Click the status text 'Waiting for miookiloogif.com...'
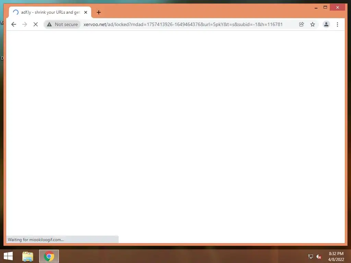Screen dimensions: 351x263 [x=36, y=239]
